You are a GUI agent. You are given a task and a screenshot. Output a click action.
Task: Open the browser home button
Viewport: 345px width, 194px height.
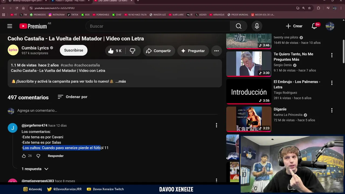click(23, 8)
